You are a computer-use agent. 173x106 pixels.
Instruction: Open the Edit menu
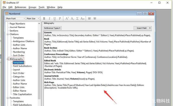(10, 7)
